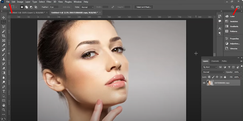The height and width of the screenshot is (121, 243).
Task: Open the Edit Toolbar three-dots button
Action: tap(3, 114)
